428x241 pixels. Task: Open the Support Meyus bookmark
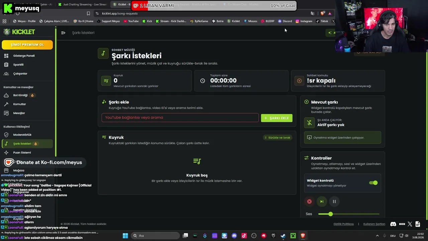[108, 21]
